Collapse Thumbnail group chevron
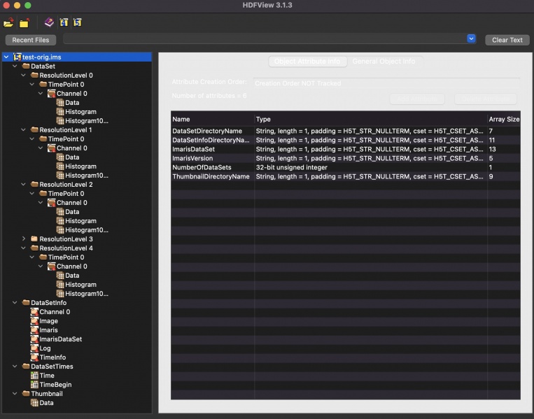534x419 pixels. [x=15, y=394]
